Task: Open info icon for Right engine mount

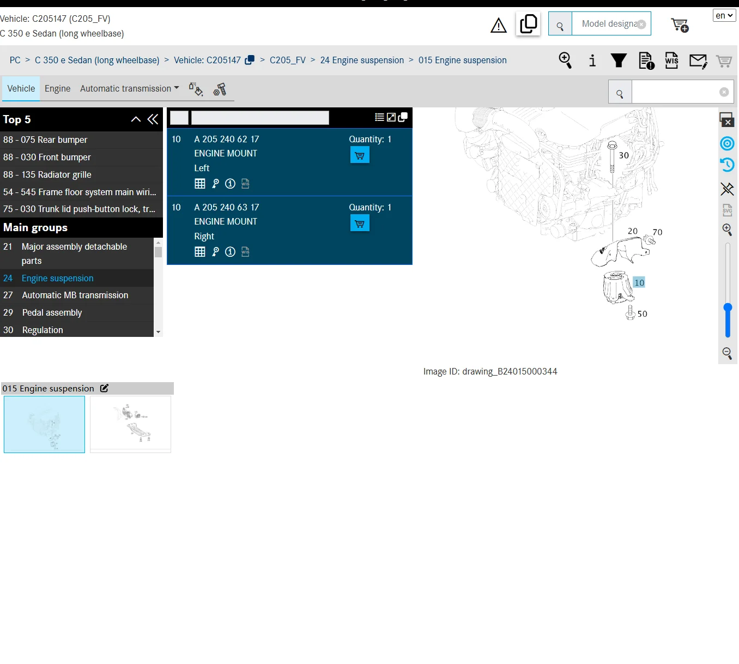Action: [x=231, y=251]
